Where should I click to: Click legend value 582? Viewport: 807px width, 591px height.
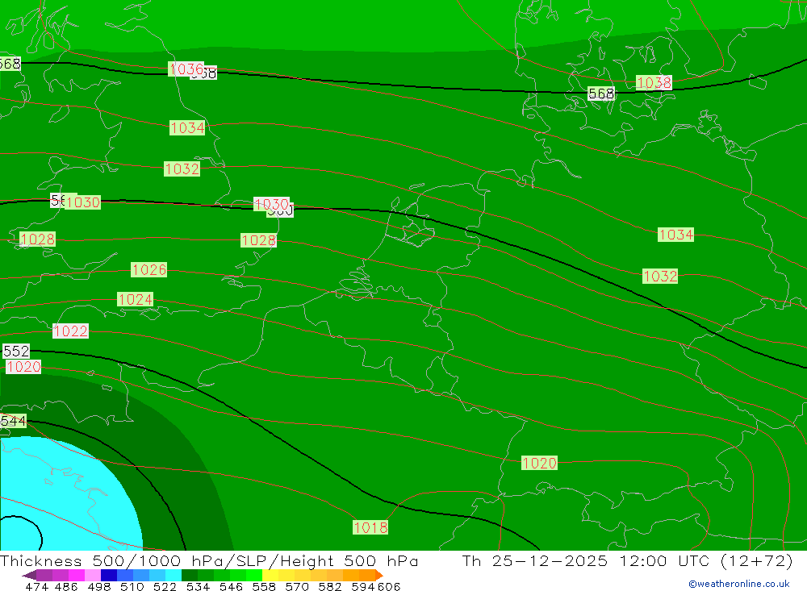click(329, 586)
